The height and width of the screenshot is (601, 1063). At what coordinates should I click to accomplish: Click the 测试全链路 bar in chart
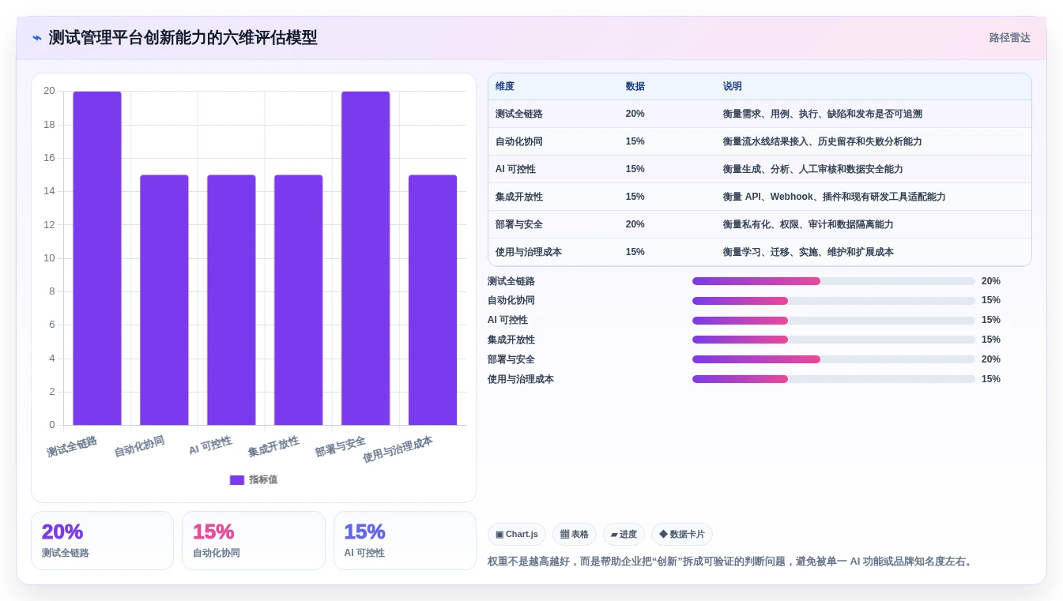tap(97, 258)
